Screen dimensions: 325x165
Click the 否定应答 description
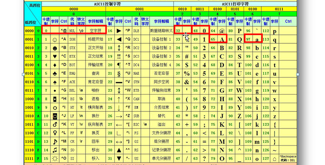[x=162, y=74]
